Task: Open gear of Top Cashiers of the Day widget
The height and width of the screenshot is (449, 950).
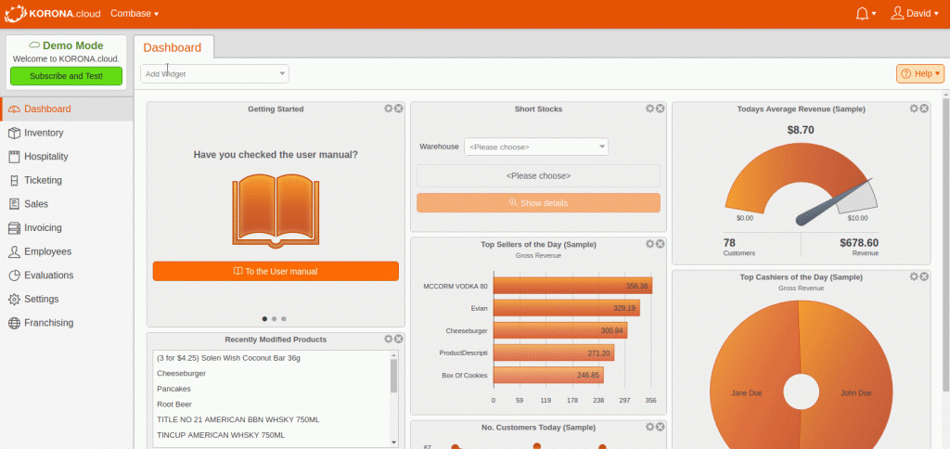Action: [914, 276]
